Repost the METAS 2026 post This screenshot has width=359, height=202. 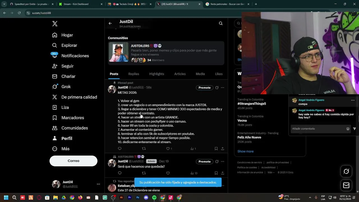(x=144, y=149)
